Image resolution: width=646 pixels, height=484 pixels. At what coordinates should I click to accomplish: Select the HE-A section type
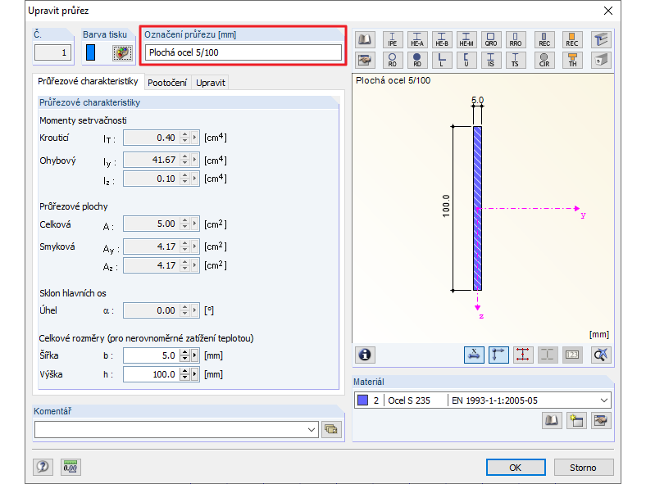pyautogui.click(x=417, y=39)
